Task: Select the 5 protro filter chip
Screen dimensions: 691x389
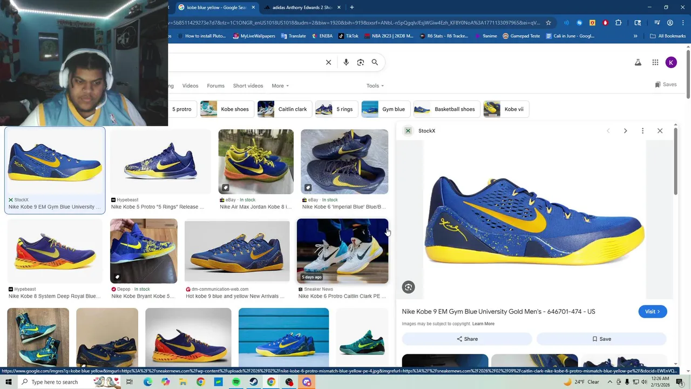Action: click(181, 109)
